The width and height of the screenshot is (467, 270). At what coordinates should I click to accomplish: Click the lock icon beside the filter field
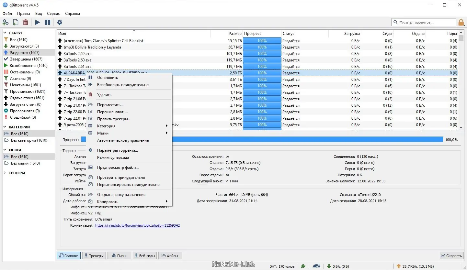coord(461,22)
